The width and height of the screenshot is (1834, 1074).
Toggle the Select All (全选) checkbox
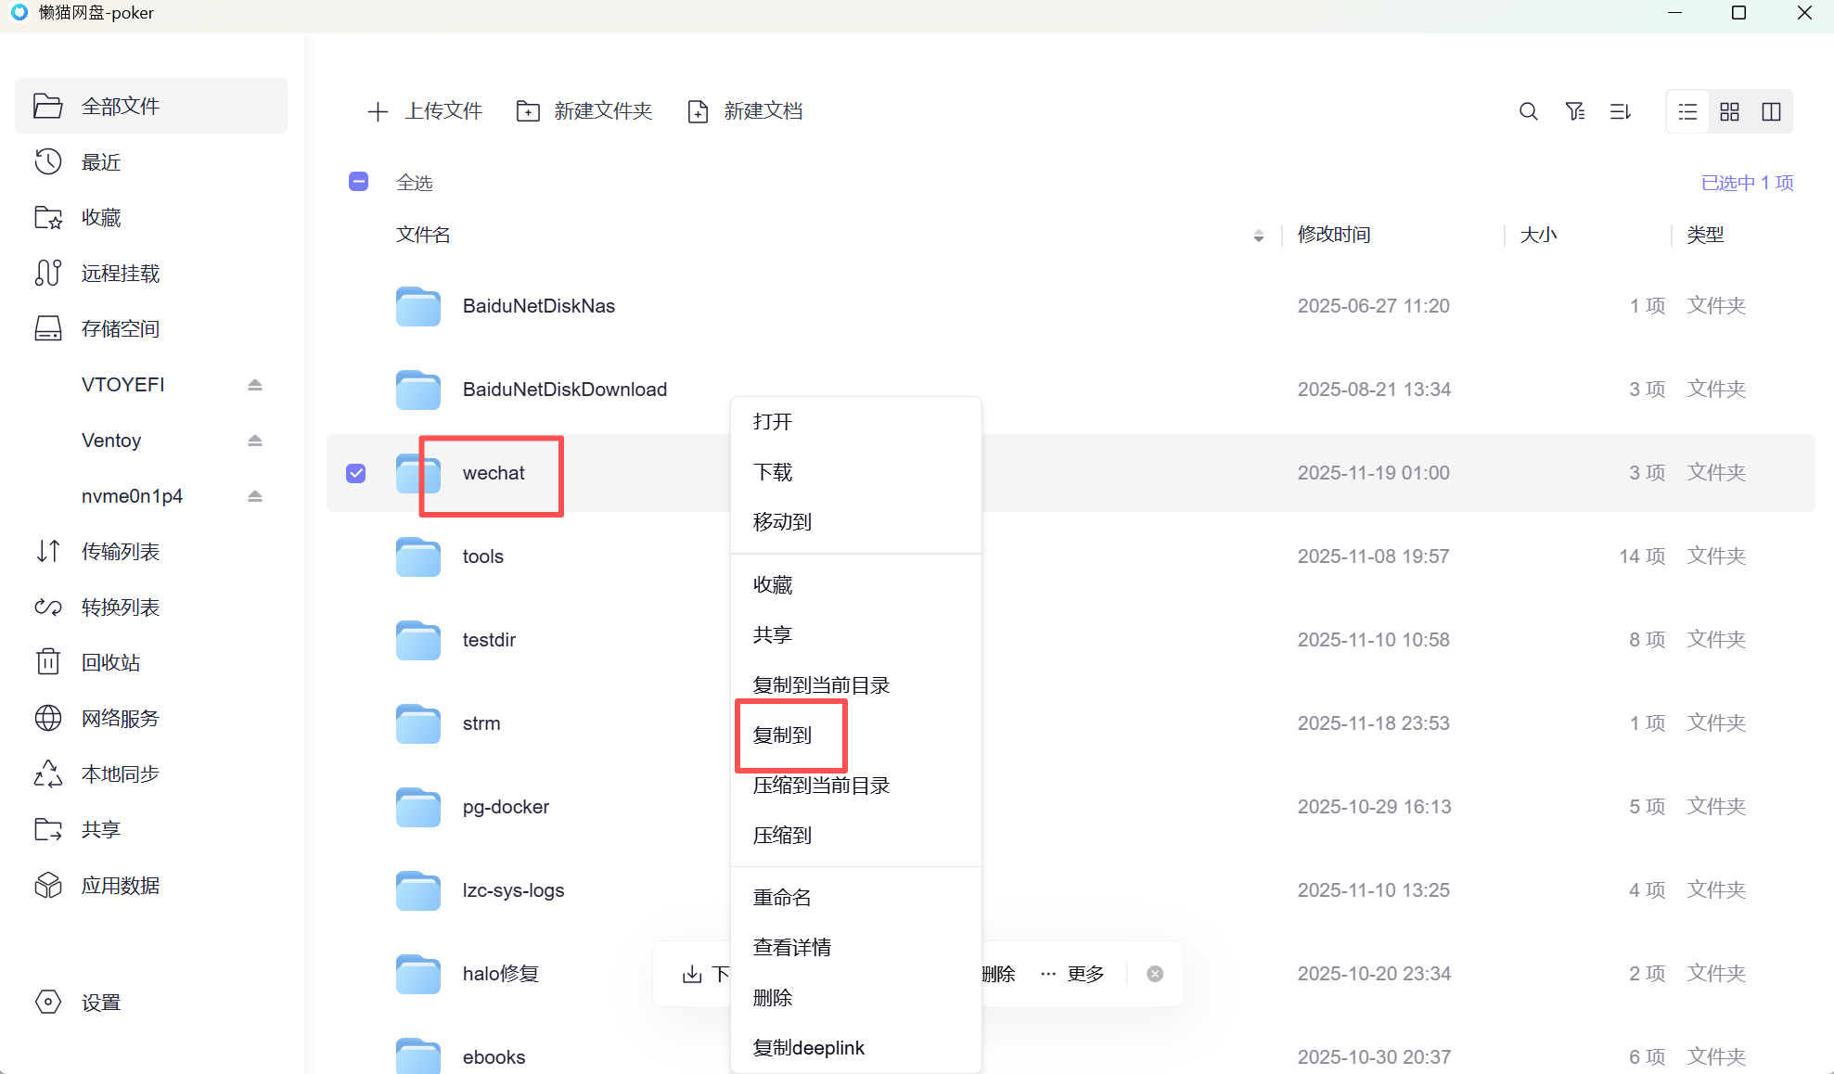(x=359, y=182)
